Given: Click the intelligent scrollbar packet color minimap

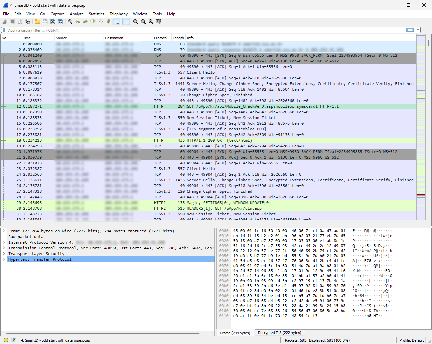Looking at the screenshot, I should pyautogui.click(x=421, y=127).
